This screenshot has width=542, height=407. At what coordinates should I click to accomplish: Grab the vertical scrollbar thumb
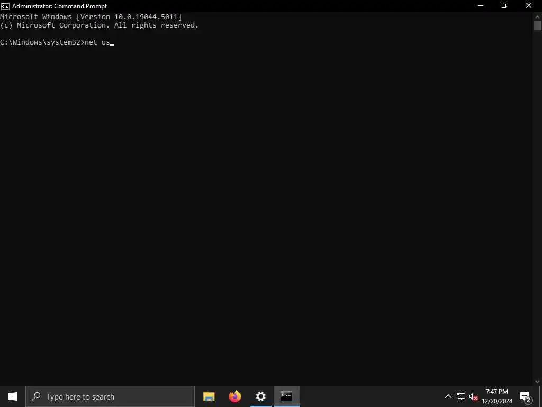537,26
